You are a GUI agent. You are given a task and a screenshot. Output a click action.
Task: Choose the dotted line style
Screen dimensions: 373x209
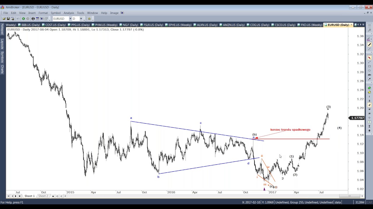(x=370, y=49)
